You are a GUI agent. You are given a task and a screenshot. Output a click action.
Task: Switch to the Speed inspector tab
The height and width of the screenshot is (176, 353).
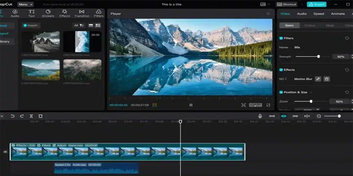tap(319, 14)
